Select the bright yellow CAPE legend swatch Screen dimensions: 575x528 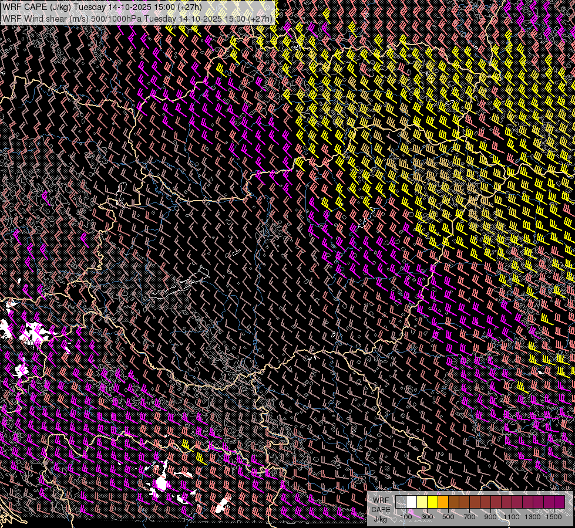(x=433, y=502)
